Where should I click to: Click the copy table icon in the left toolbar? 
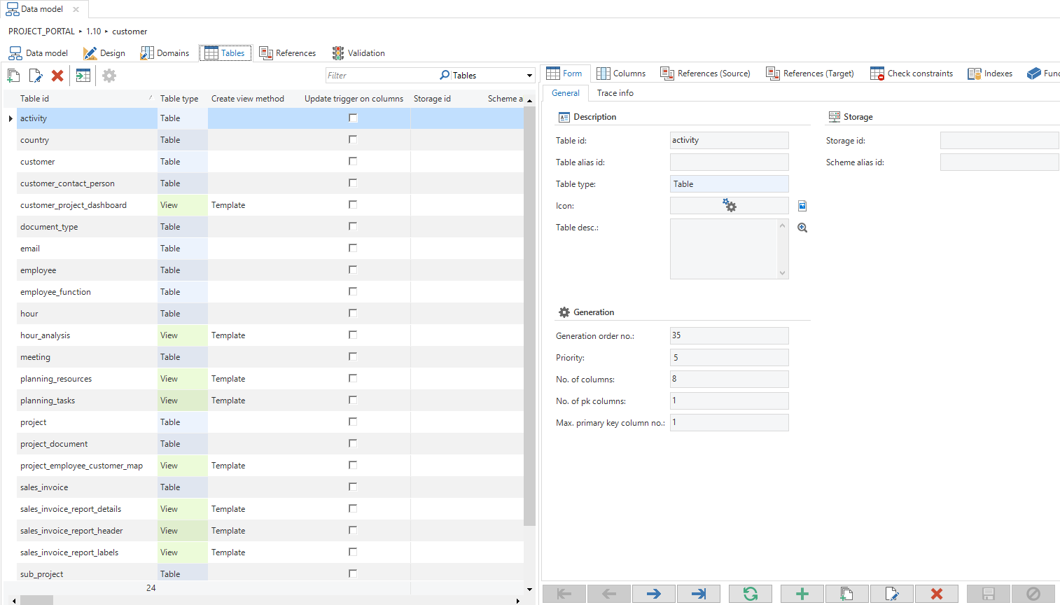coord(14,76)
